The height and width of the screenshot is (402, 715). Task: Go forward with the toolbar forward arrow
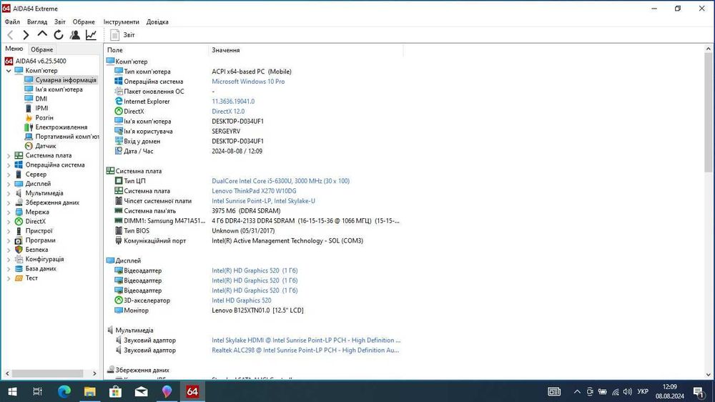(26, 34)
